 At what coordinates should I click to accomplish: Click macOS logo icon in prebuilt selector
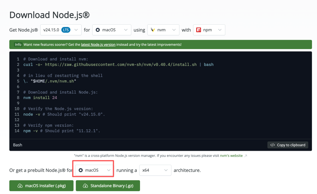pyautogui.click(x=81, y=170)
